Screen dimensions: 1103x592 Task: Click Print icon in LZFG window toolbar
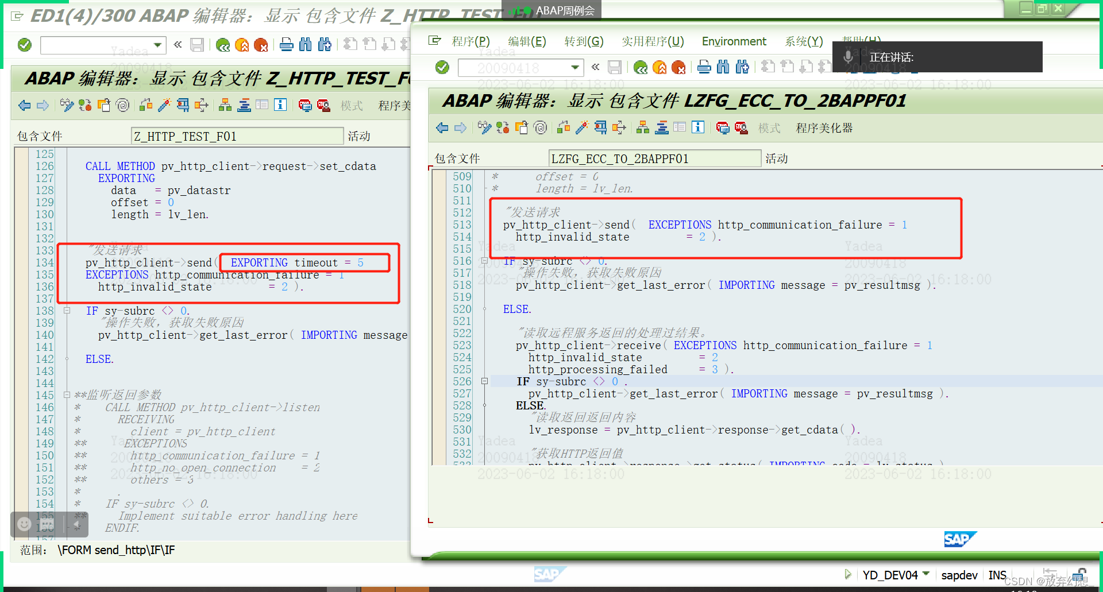704,68
